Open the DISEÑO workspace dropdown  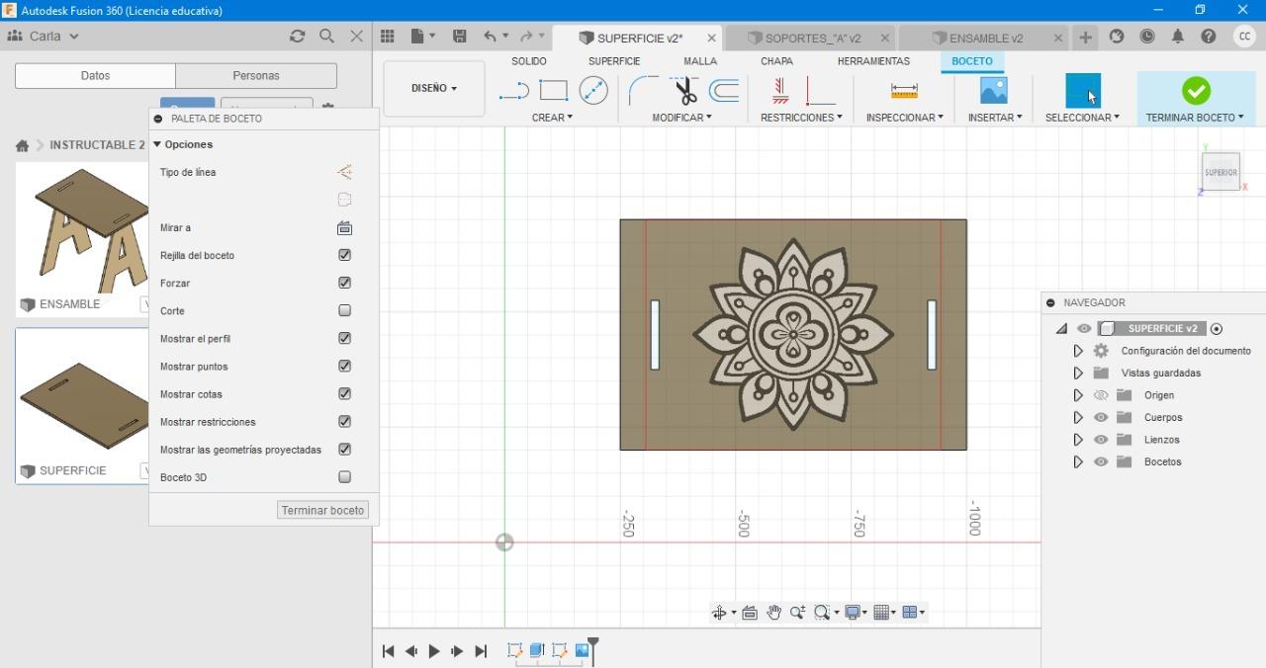(434, 88)
